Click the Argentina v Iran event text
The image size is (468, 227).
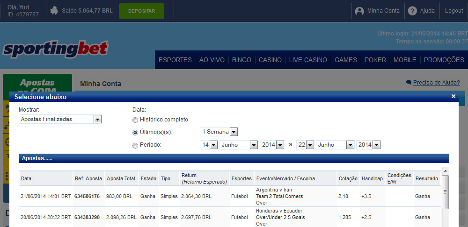pyautogui.click(x=274, y=190)
